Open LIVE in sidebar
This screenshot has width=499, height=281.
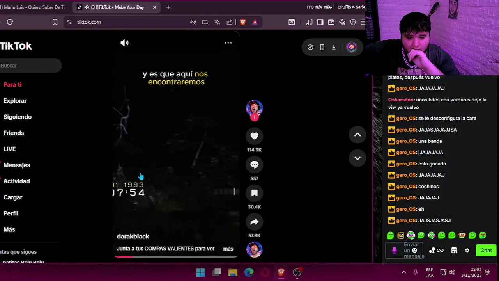coord(10,149)
